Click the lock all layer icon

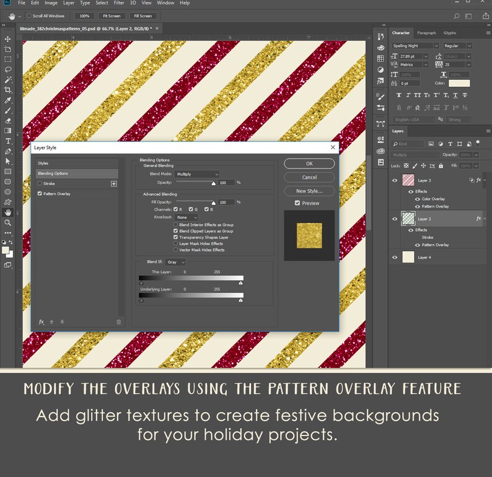441,166
